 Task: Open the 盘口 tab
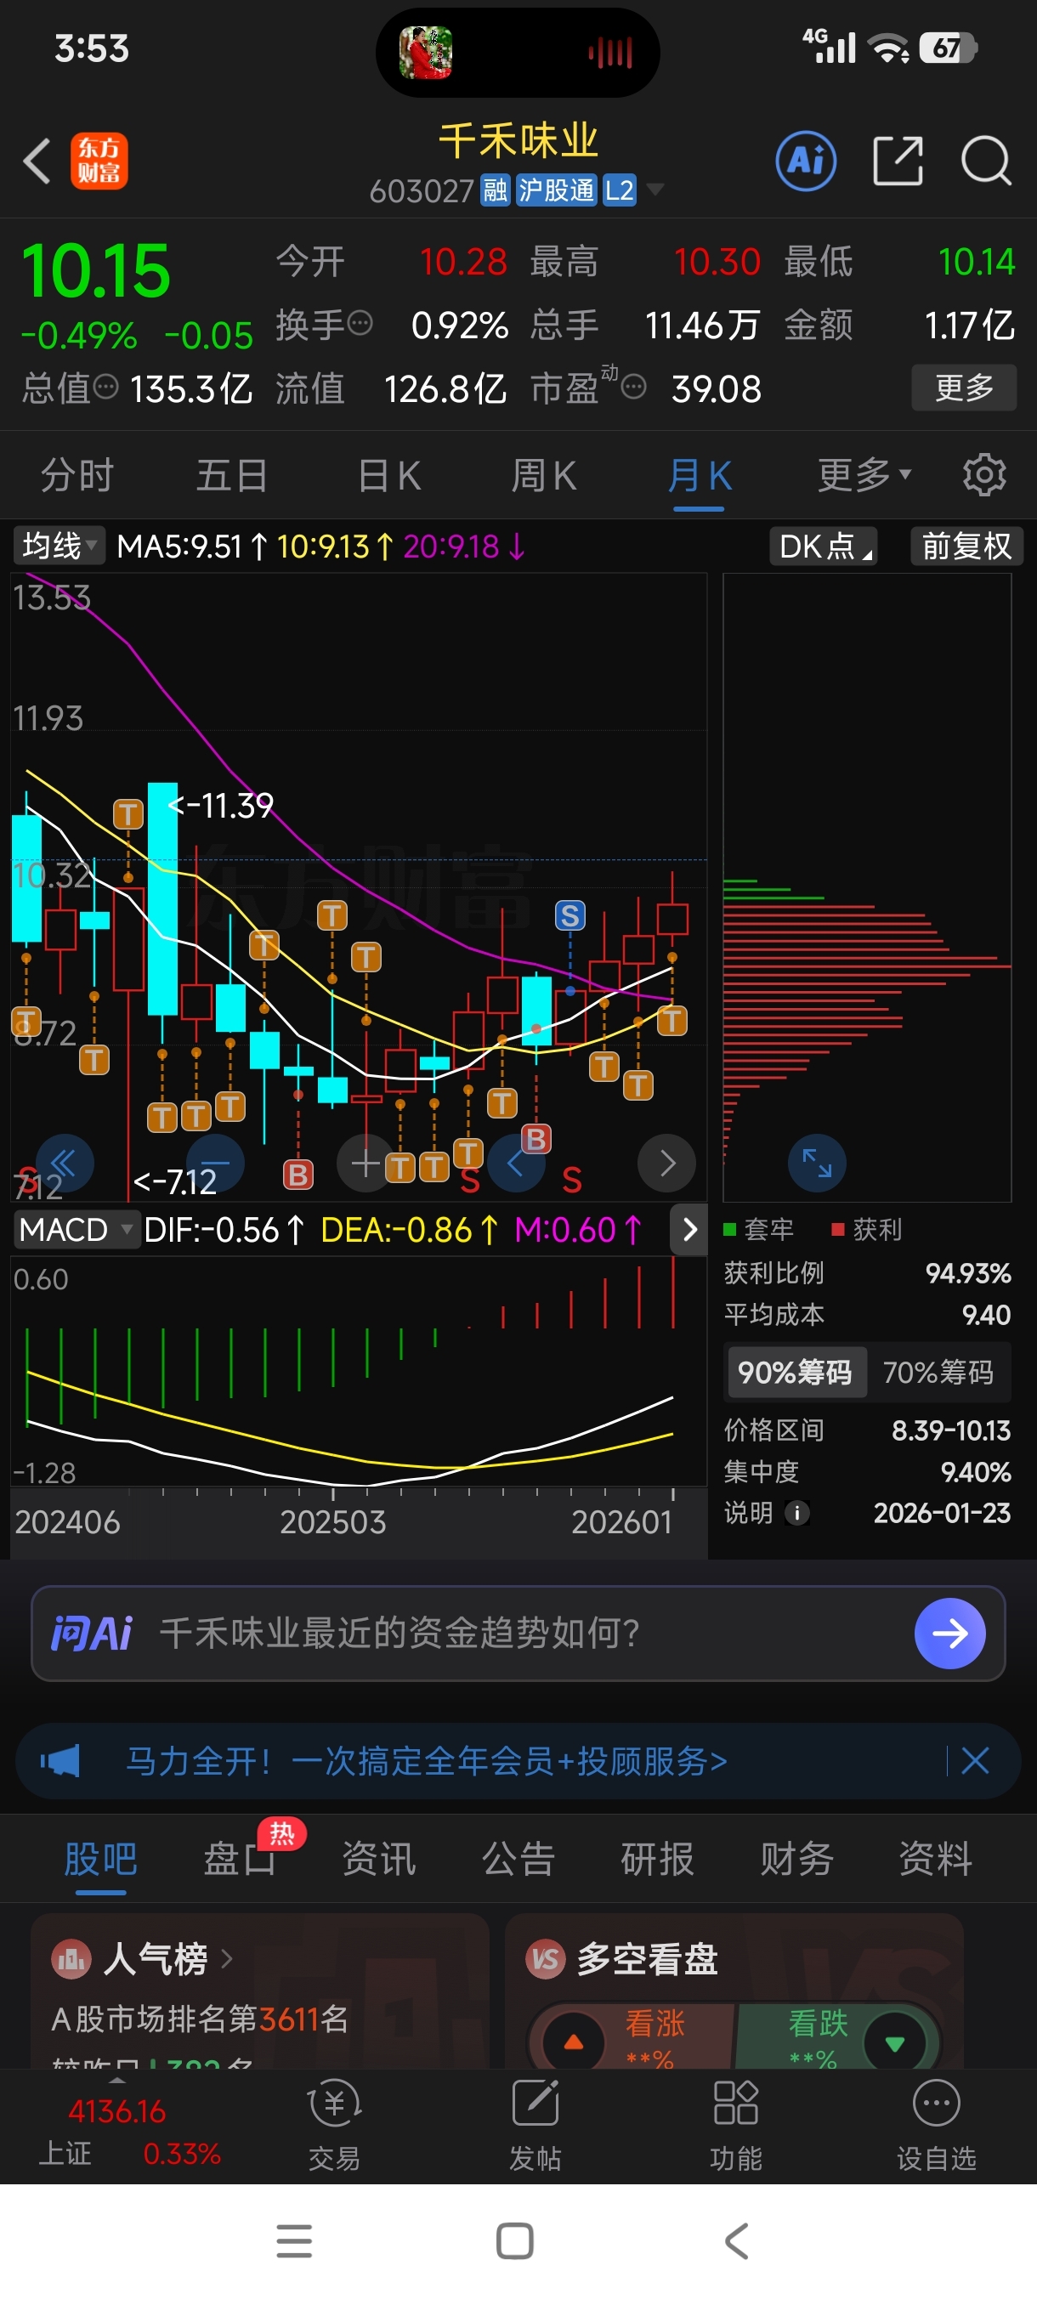(x=240, y=1858)
